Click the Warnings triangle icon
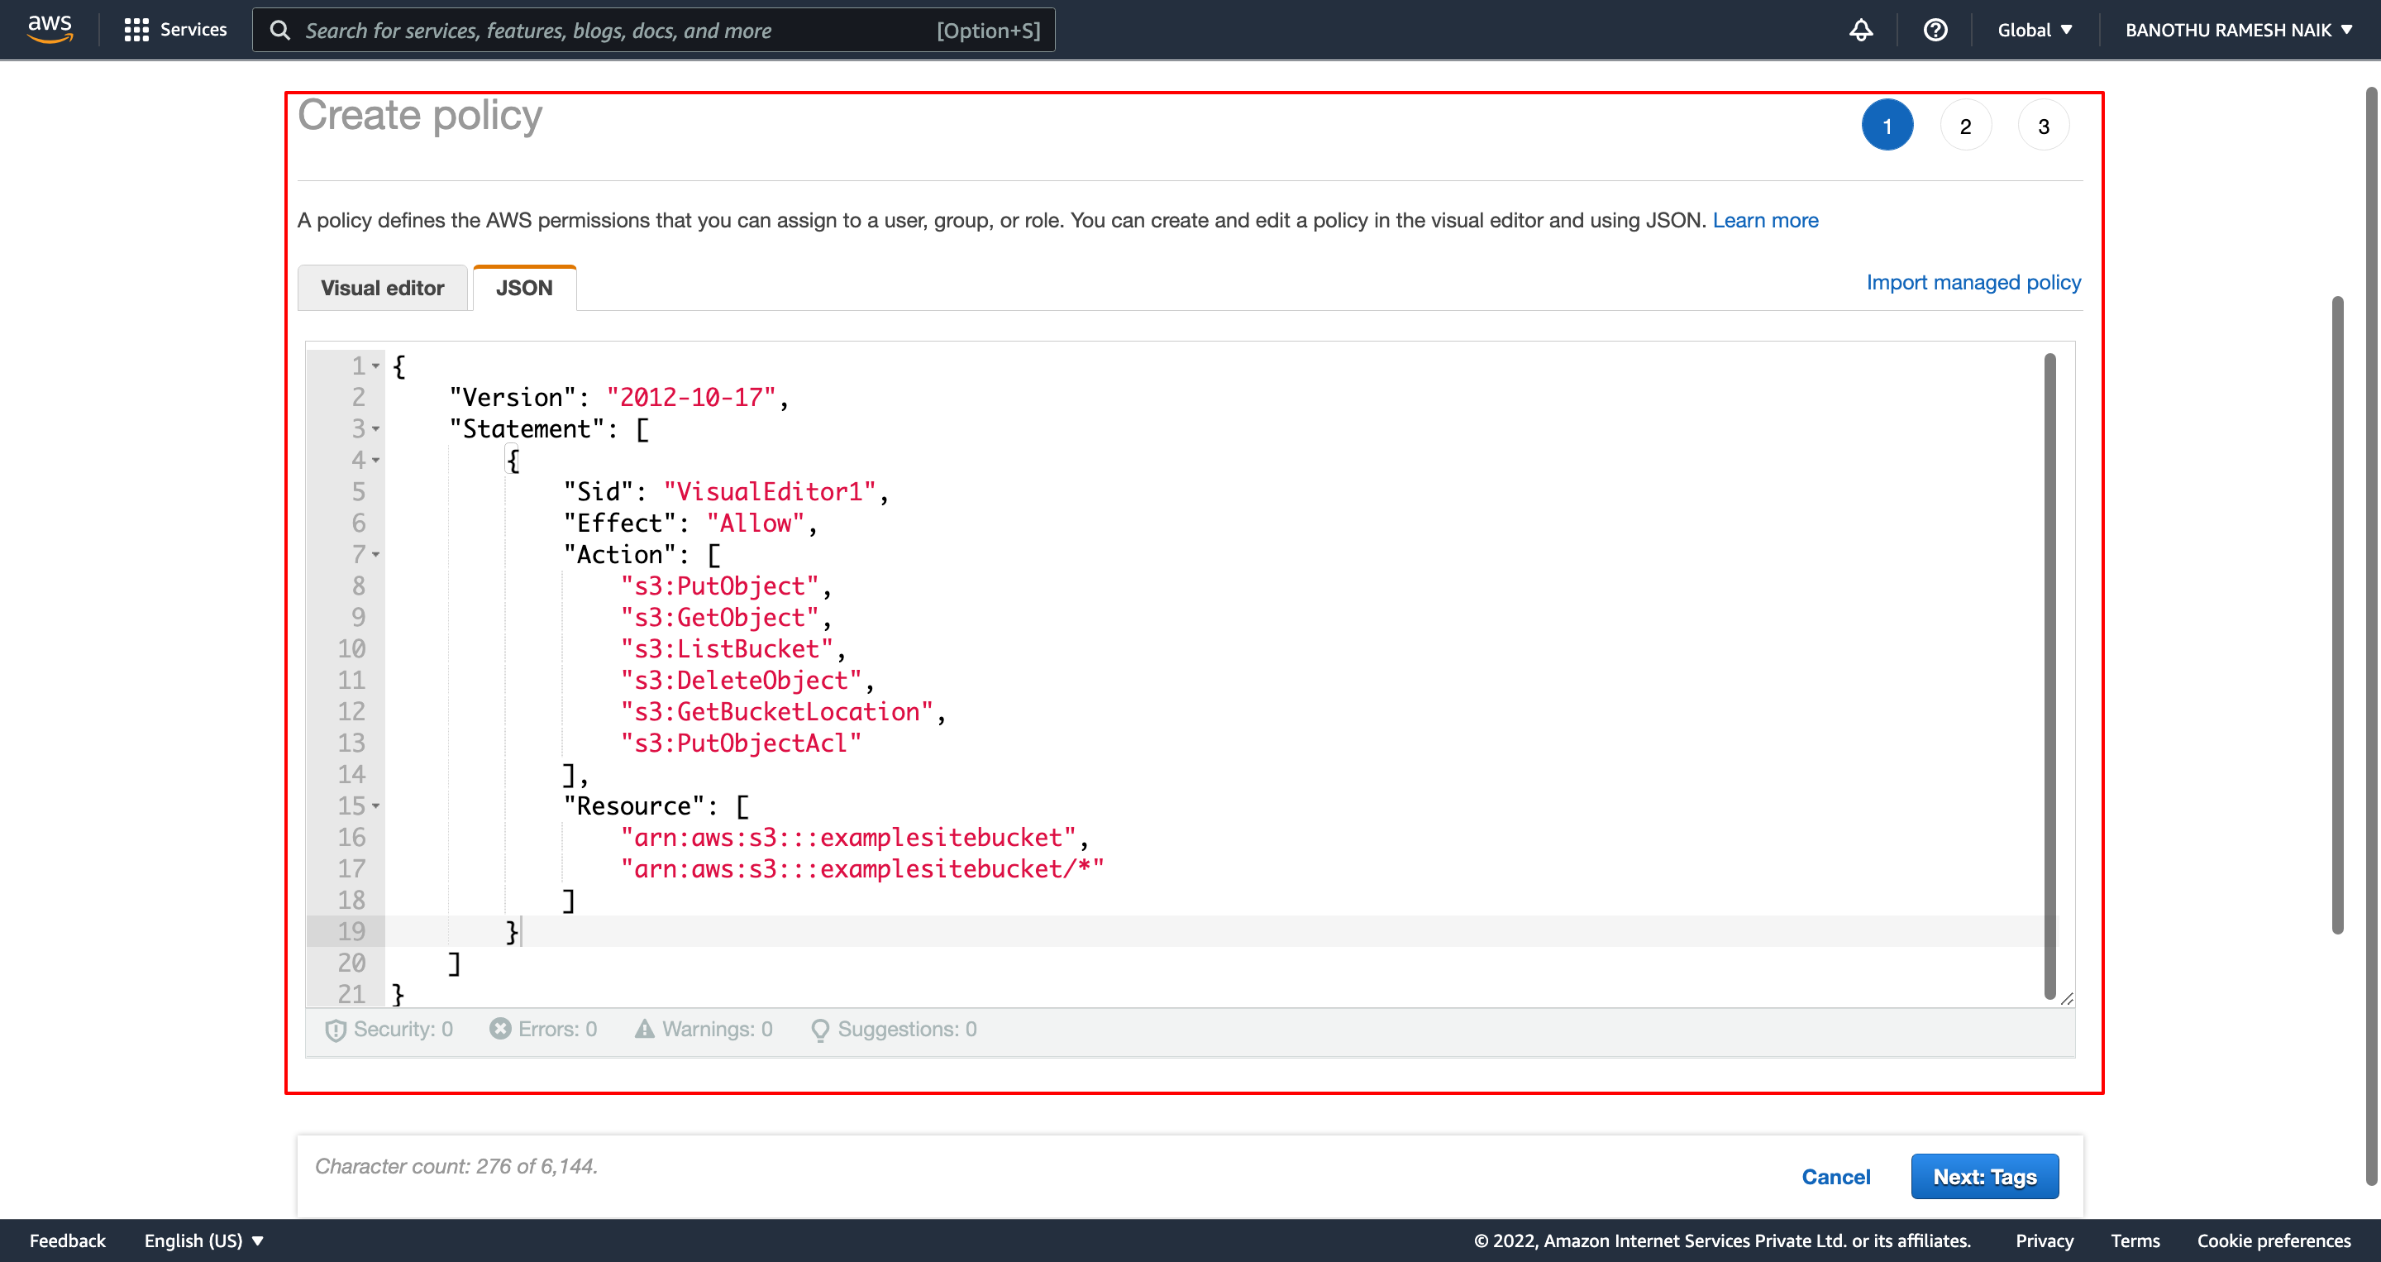This screenshot has height=1262, width=2381. [x=644, y=1028]
